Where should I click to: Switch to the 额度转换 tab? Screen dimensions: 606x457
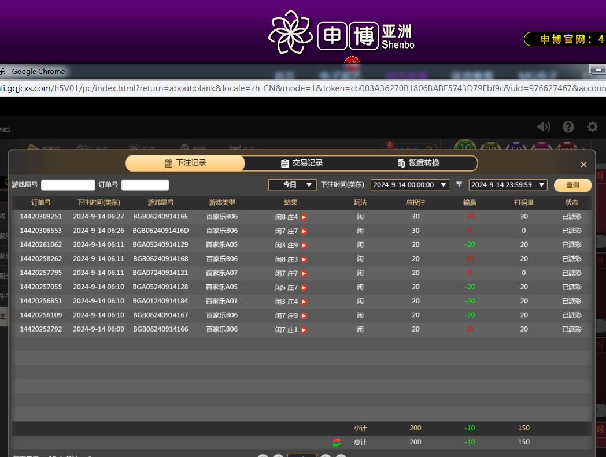pyautogui.click(x=419, y=164)
